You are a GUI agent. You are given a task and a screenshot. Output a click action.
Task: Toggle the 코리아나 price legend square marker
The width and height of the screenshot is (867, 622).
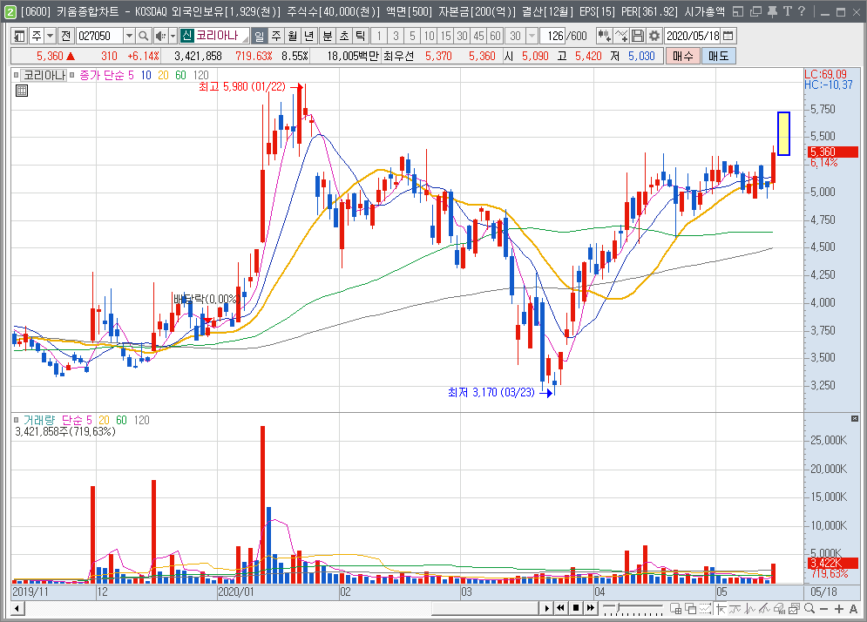tap(17, 75)
